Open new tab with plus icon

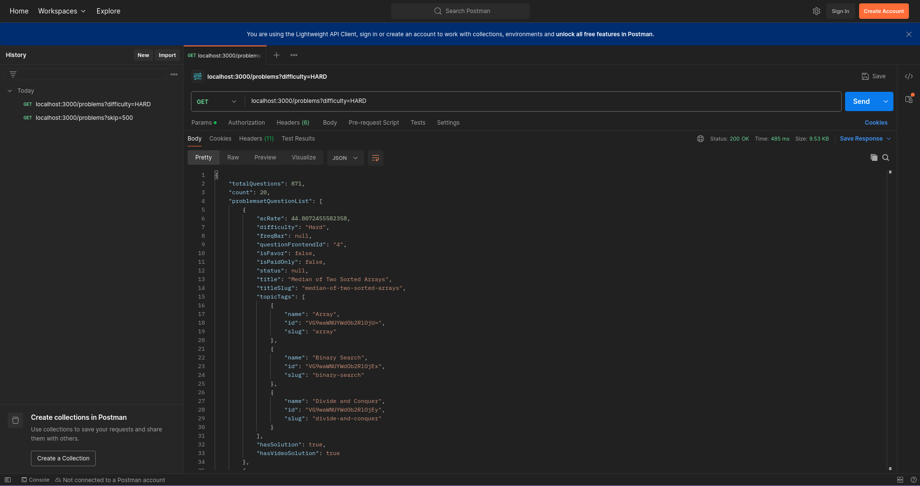pos(277,55)
